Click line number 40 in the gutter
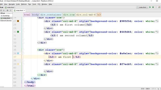Image resolution: width=161 pixels, height=90 pixels. pyautogui.click(x=15, y=68)
